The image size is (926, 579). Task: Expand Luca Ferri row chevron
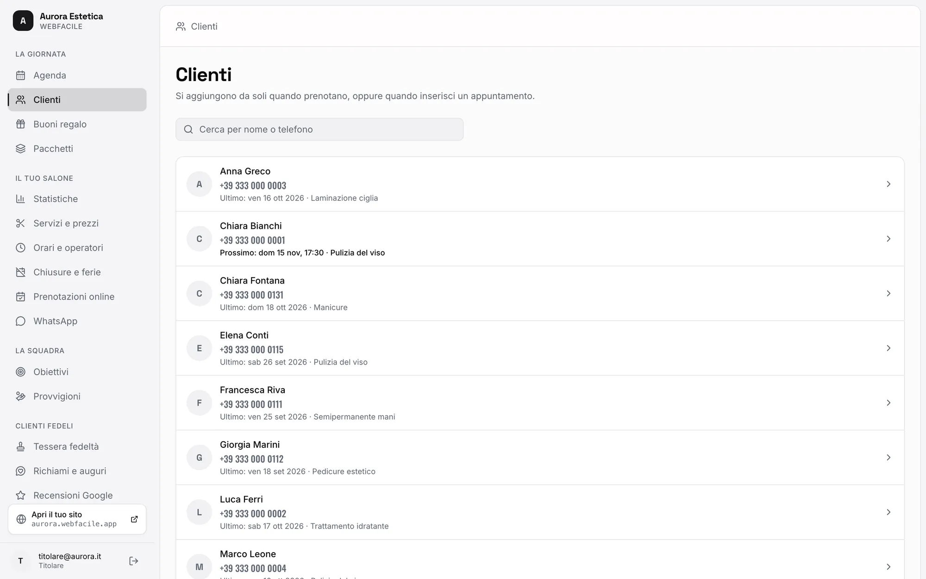tap(888, 512)
